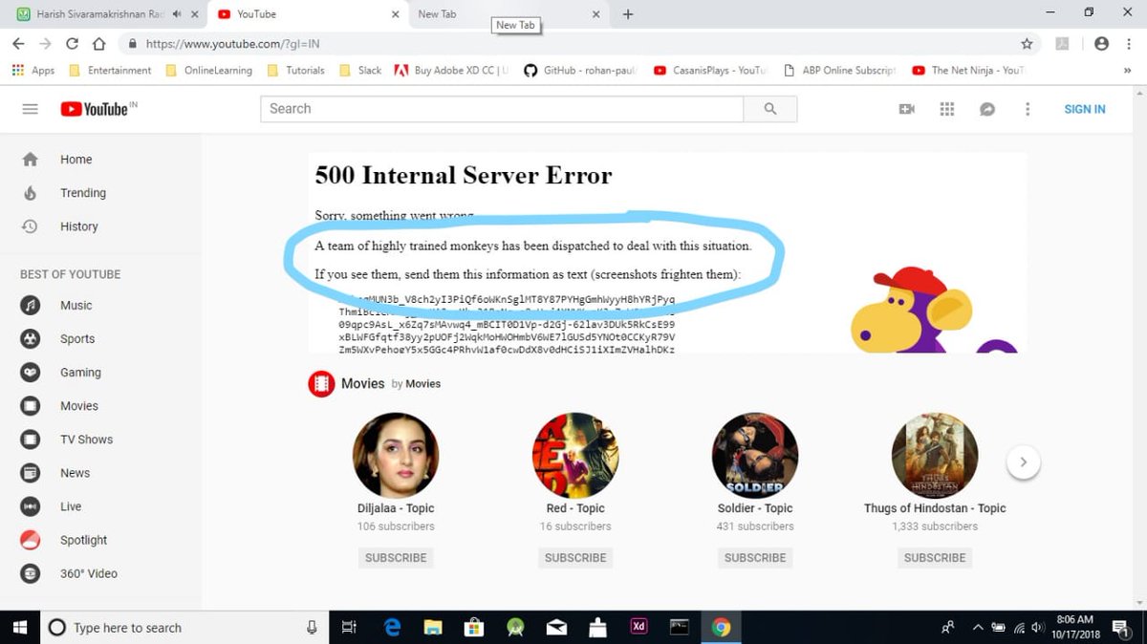Click the YouTube search field
This screenshot has height=644, width=1147.
(x=502, y=109)
